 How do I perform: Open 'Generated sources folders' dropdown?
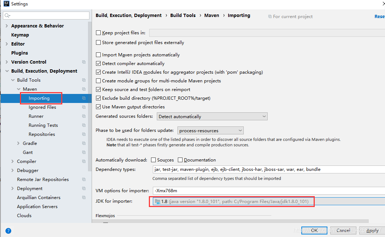click(212, 116)
